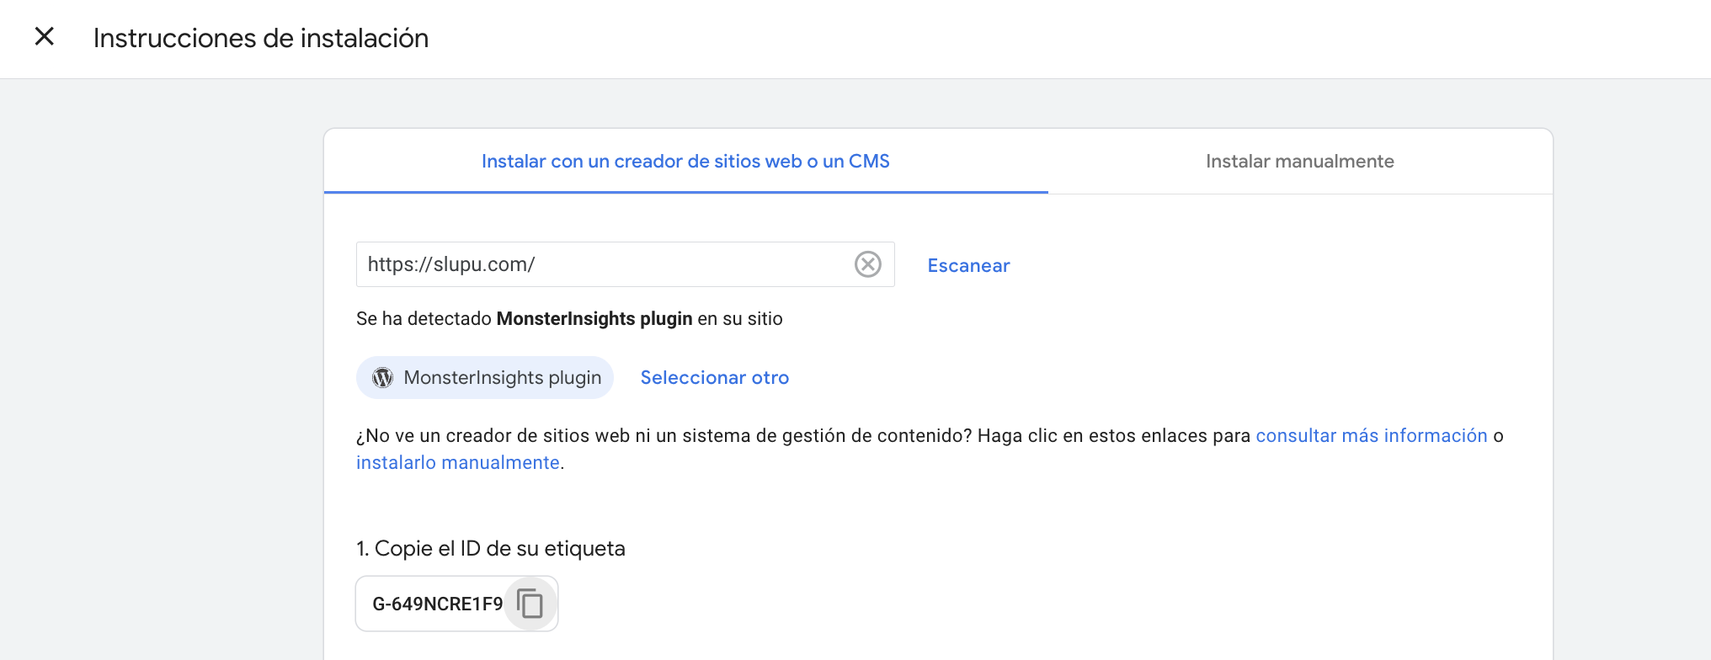
Task: Select the MonsterInsights plugin chip
Action: 485,377
